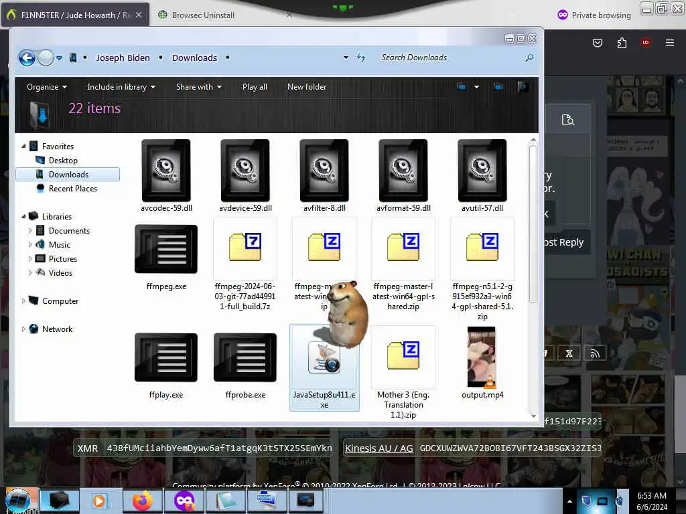Toggle the preview pane icon
The height and width of the screenshot is (514, 686).
point(498,87)
